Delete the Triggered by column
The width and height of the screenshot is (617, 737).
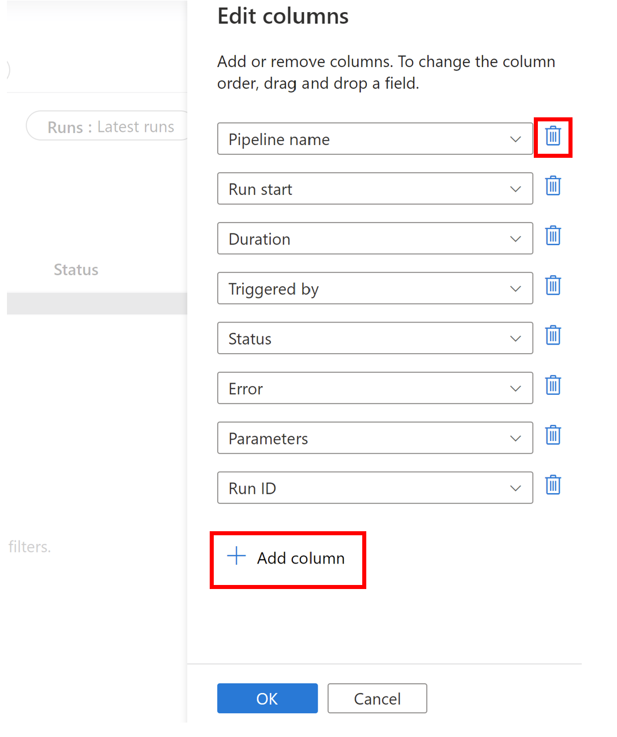click(x=553, y=286)
